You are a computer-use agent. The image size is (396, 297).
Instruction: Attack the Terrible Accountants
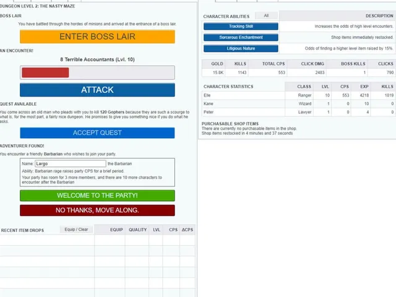97,90
